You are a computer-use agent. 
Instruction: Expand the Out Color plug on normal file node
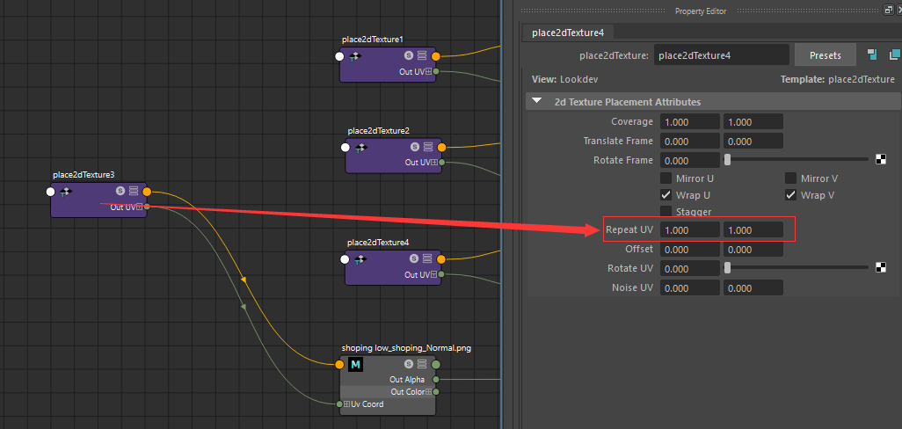(x=428, y=391)
